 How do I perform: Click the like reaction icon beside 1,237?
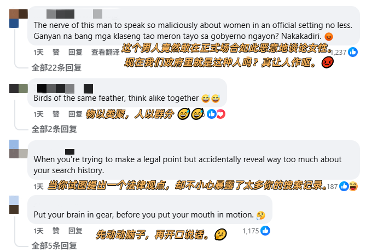353,52
